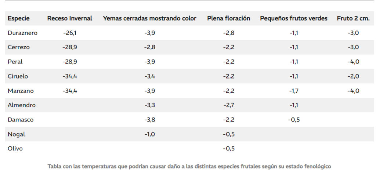
Task: Select Damasco's -0,5 small green fruits value
Action: [x=294, y=120]
